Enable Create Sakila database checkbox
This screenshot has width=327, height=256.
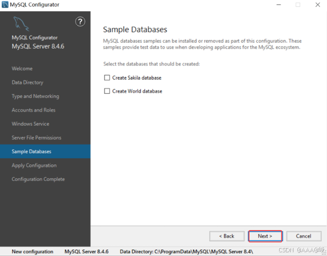click(x=107, y=78)
